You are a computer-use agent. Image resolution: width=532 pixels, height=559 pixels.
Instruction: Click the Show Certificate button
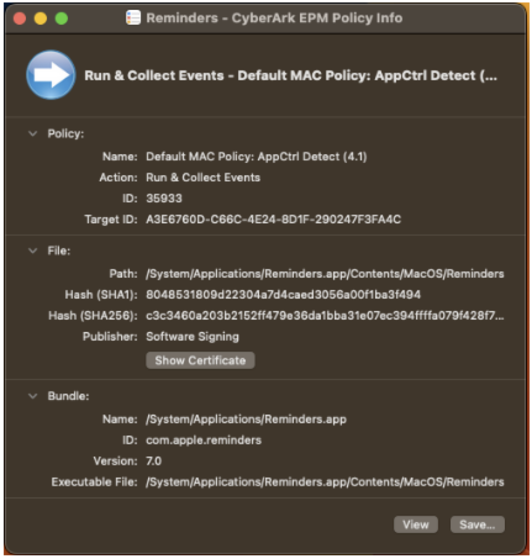tap(199, 360)
